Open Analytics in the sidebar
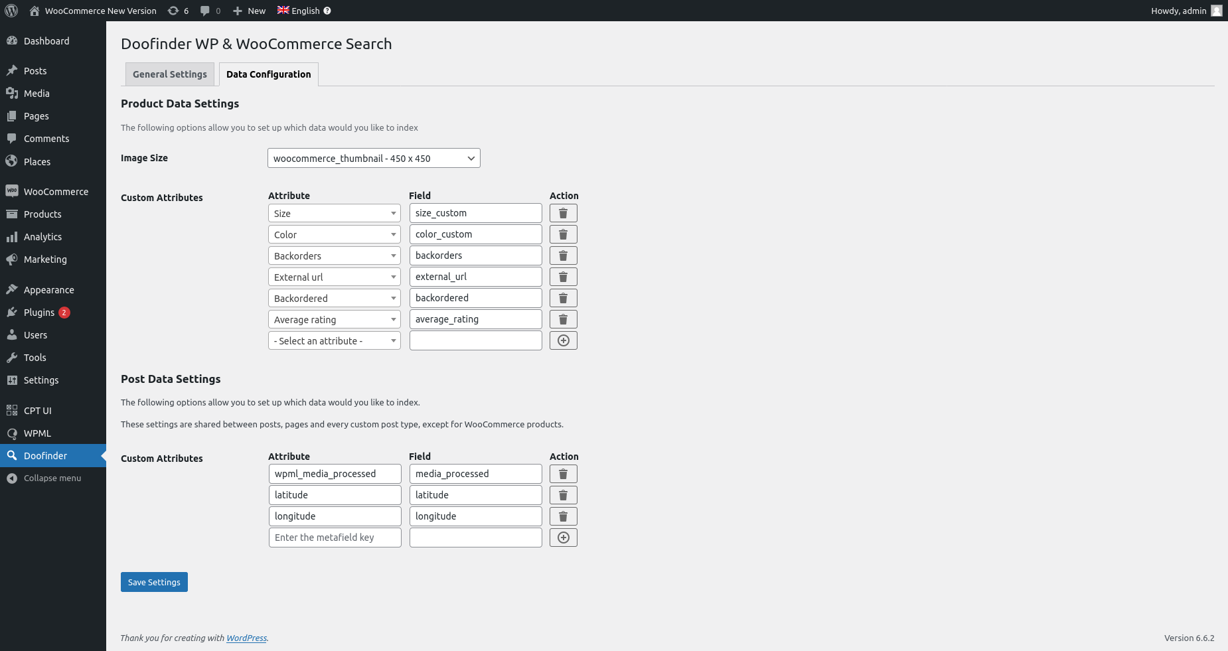 [53, 237]
